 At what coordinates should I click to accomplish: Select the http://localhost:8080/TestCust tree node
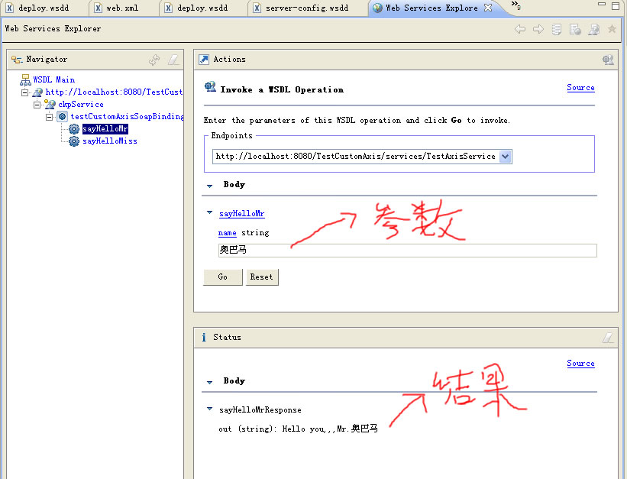click(114, 92)
